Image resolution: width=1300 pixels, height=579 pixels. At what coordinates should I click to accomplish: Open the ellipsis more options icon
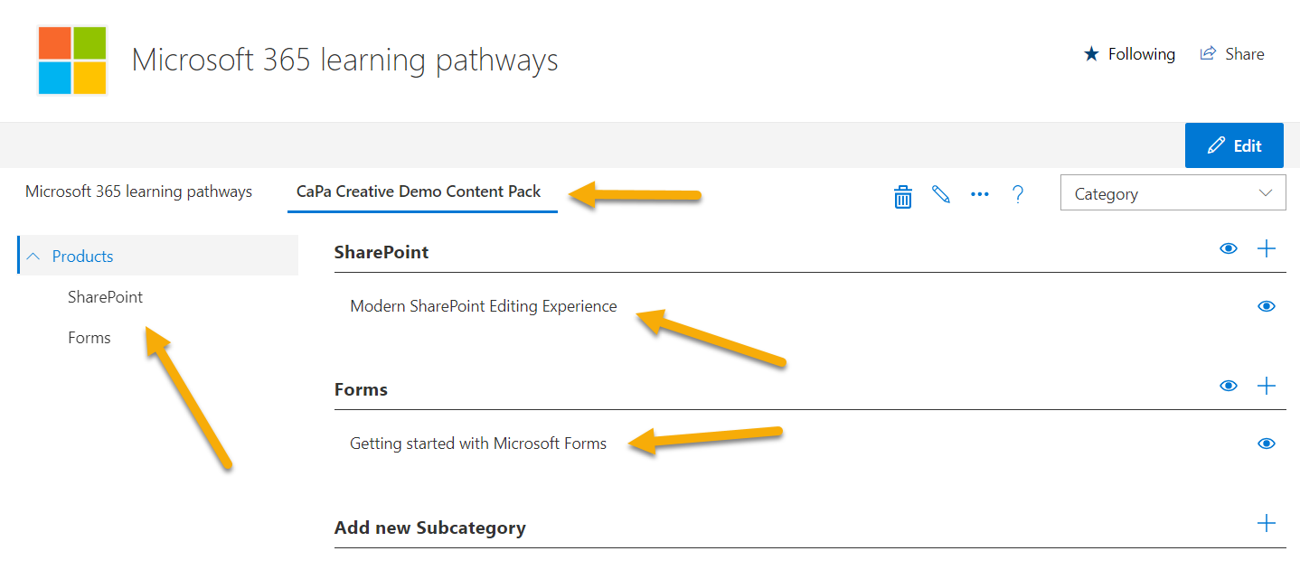coord(979,195)
